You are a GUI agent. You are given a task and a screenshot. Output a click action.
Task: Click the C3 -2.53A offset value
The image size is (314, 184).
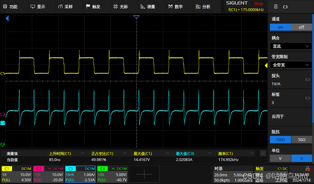90,180
